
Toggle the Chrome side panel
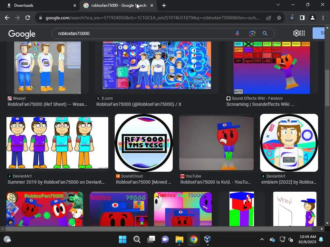(x=302, y=18)
